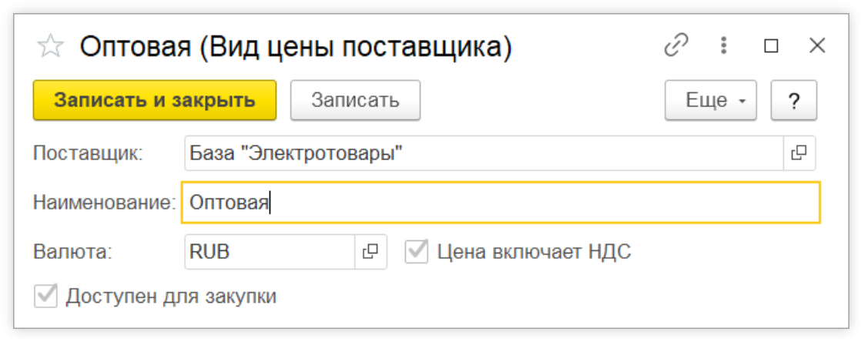Screen dimensions: 861x342
Task: Toggle the Цена включает НДС checkbox
Action: tap(416, 252)
